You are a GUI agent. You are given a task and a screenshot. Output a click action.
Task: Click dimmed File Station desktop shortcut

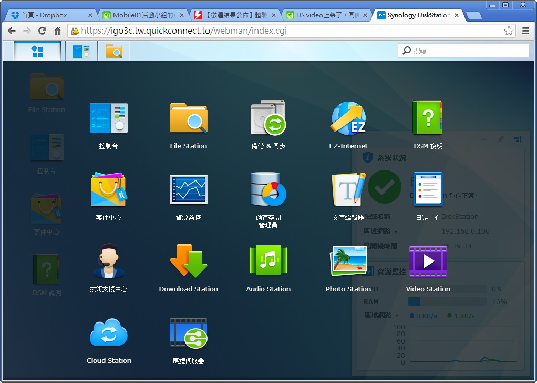click(47, 87)
